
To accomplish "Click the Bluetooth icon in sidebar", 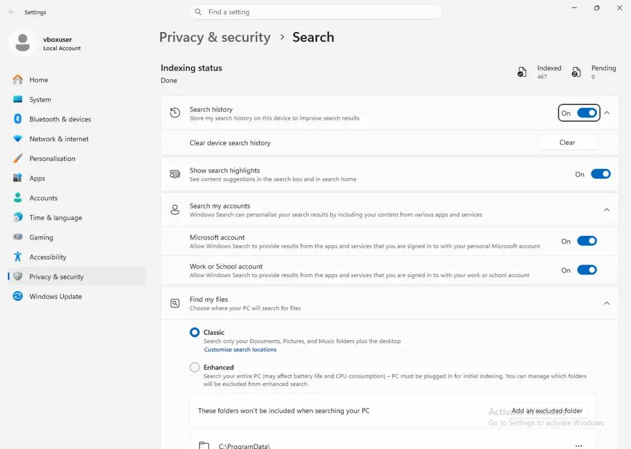I will click(x=18, y=119).
